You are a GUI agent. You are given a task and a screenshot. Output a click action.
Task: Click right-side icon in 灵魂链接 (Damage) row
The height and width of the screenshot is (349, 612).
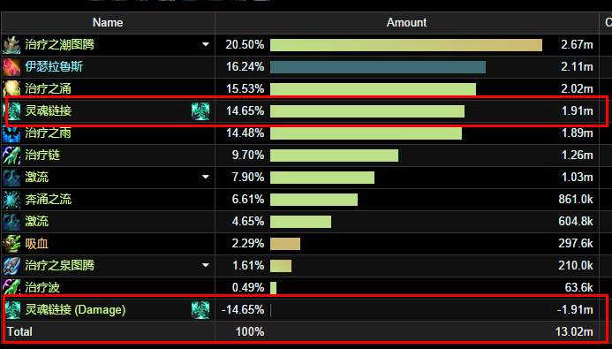click(x=200, y=310)
